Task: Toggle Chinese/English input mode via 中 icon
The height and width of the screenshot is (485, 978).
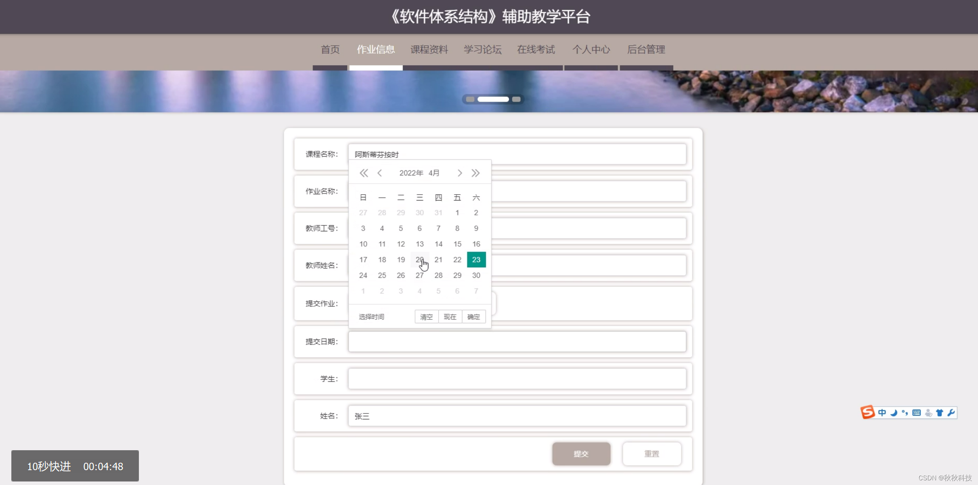Action: click(882, 412)
